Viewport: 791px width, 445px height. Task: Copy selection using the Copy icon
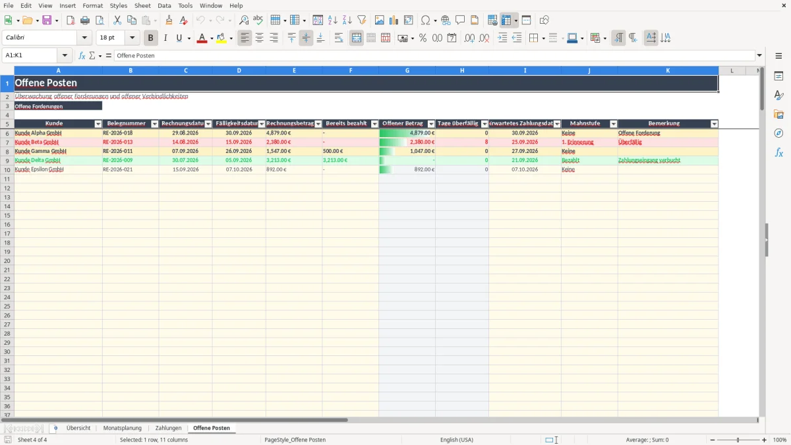pyautogui.click(x=131, y=20)
